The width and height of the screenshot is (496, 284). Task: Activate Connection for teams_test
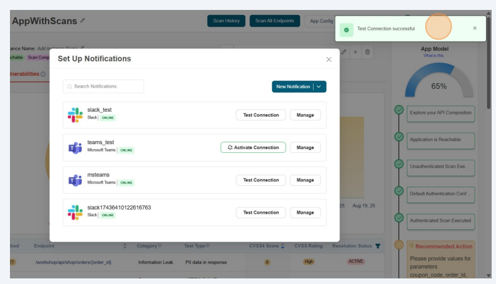coord(253,147)
